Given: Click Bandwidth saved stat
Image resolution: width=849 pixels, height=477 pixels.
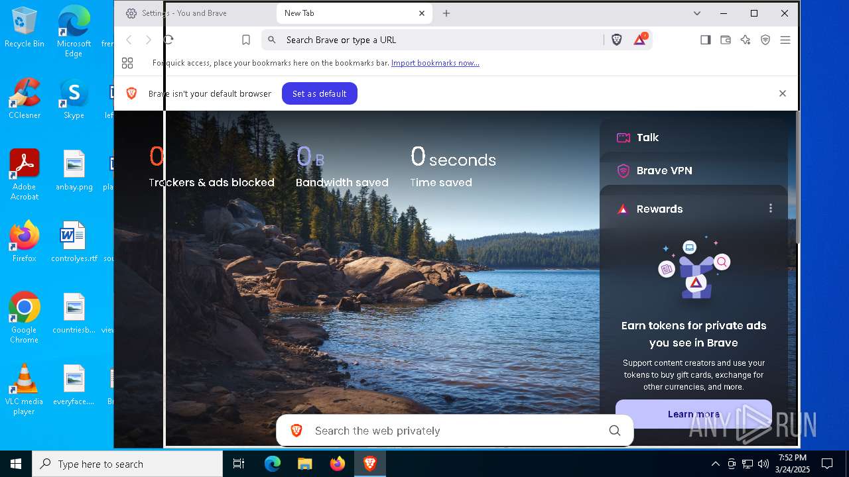Looking at the screenshot, I should pos(342,166).
